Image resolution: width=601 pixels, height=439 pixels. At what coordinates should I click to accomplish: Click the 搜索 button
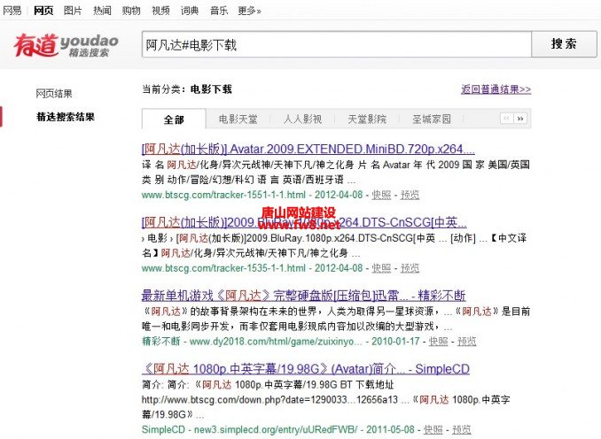[564, 44]
